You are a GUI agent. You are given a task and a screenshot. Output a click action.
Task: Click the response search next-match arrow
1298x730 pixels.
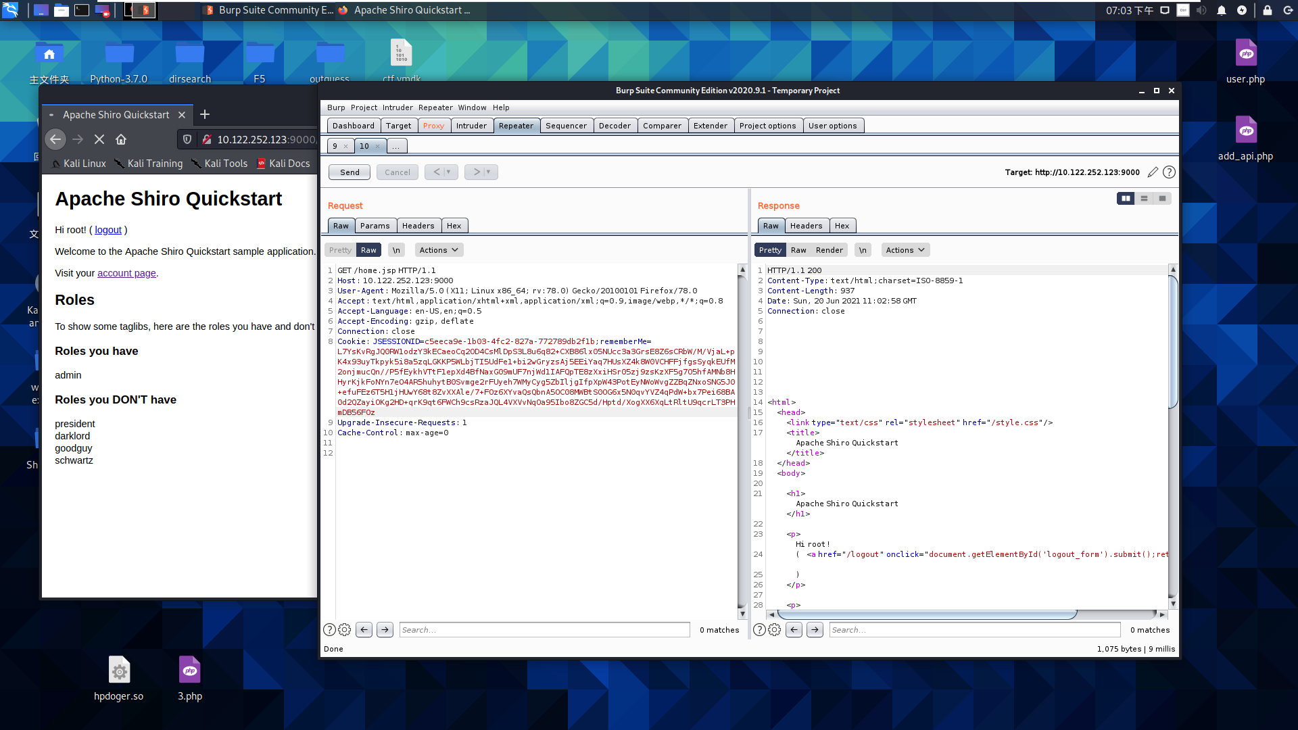pyautogui.click(x=815, y=630)
